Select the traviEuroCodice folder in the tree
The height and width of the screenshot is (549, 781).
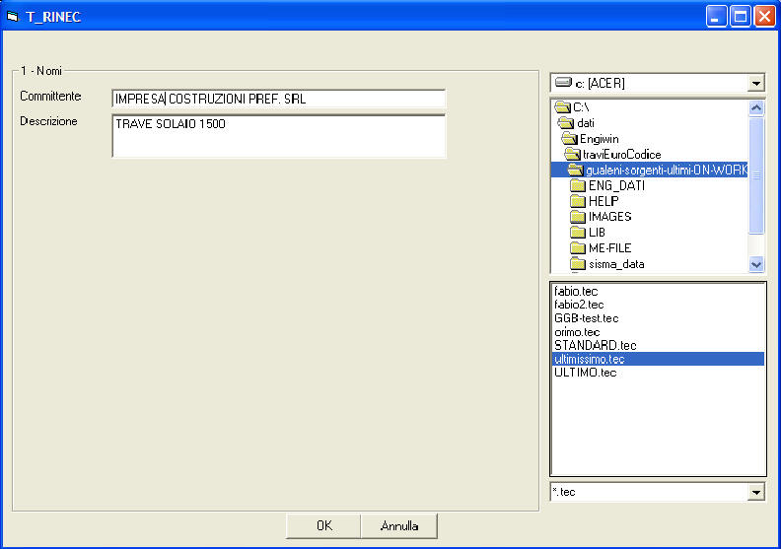(x=620, y=155)
